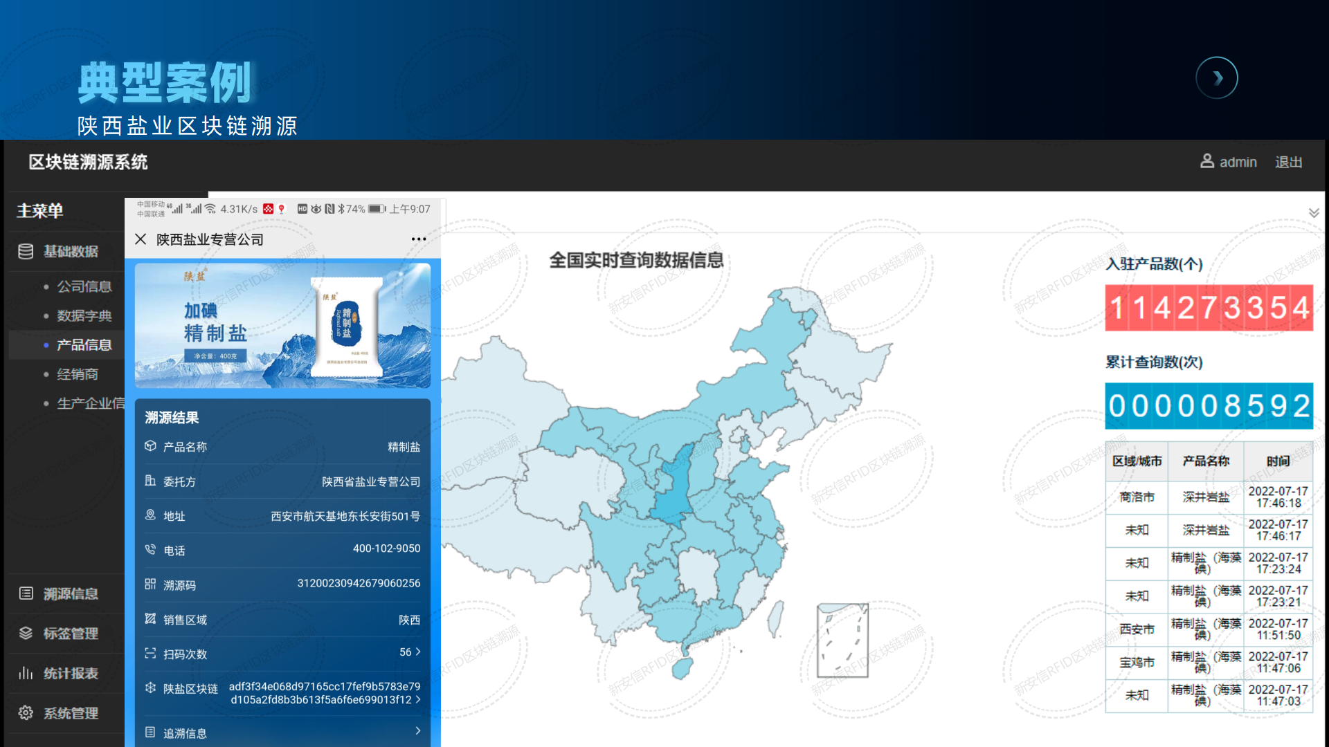Click timestamp 2022-07-17 17:46:17
The image size is (1329, 747).
(1278, 531)
